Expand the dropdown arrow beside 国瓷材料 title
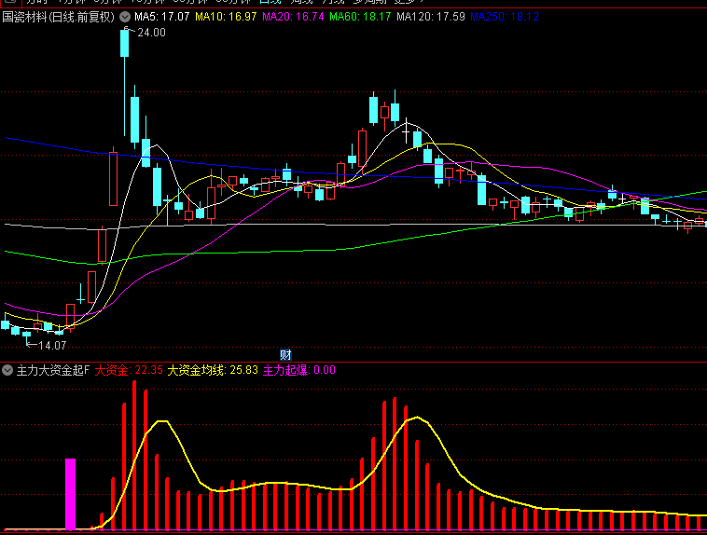The width and height of the screenshot is (707, 535). [x=125, y=17]
